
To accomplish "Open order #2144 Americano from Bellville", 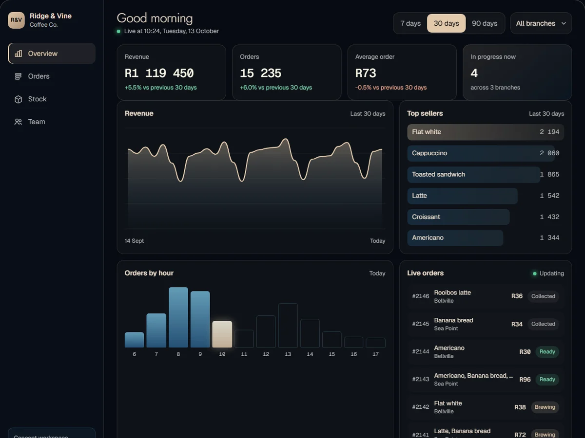I will 486,352.
